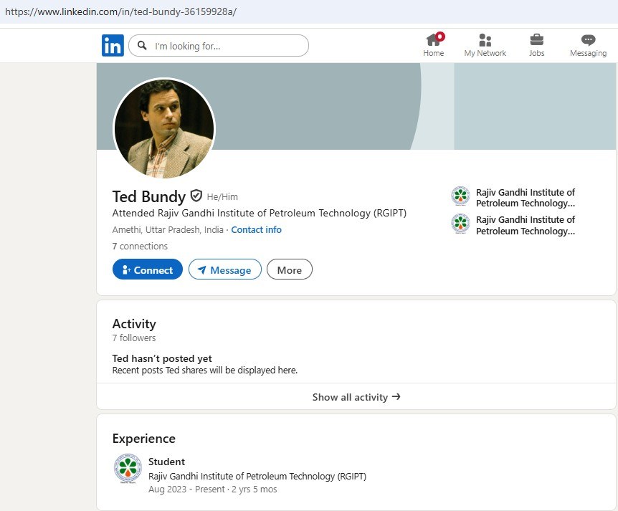Click the Experience section heading
Image resolution: width=618 pixels, height=511 pixels.
pyautogui.click(x=144, y=439)
